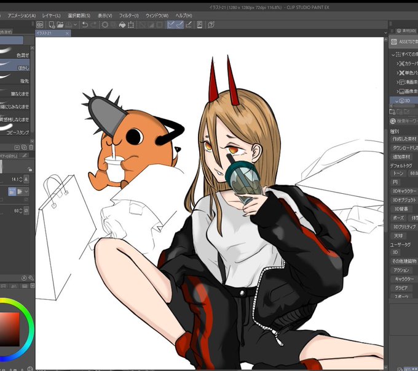Click the ダウンロードした素材 filter tag
This screenshot has width=418, height=371.
(x=404, y=148)
